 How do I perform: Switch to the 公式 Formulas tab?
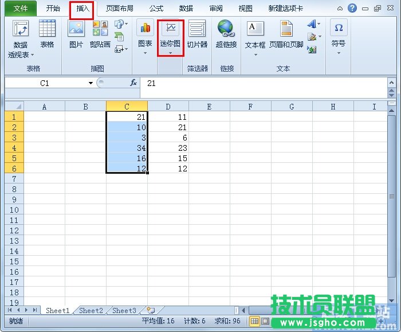[156, 9]
